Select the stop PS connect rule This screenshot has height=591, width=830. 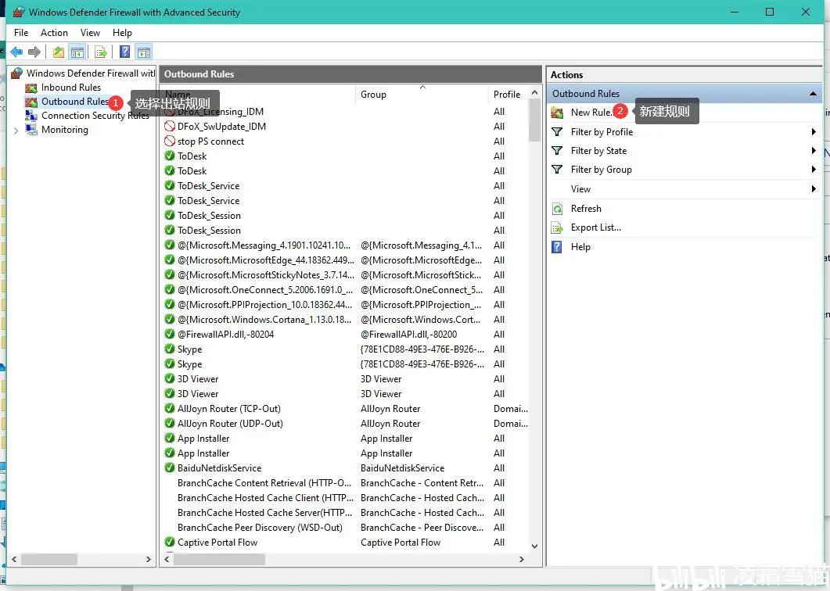[x=211, y=141]
